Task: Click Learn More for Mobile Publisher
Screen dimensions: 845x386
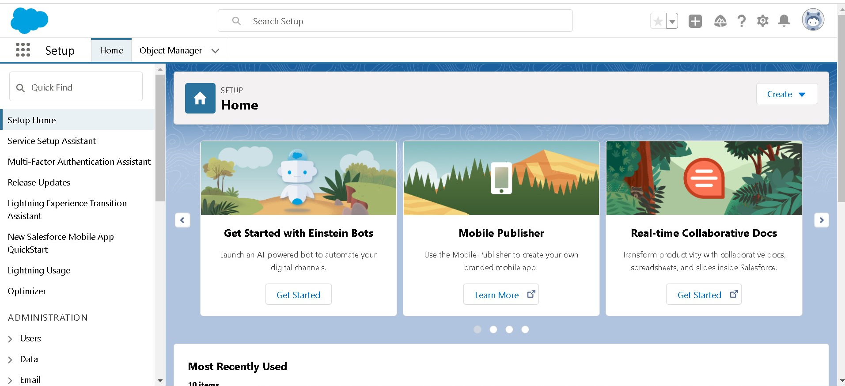Action: 501,295
